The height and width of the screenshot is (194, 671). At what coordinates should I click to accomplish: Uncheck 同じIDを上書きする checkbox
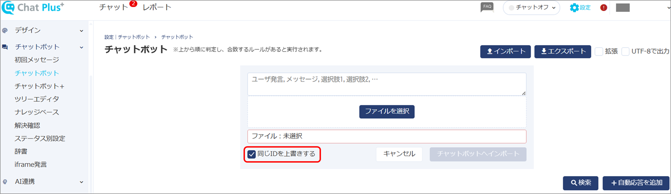point(252,154)
